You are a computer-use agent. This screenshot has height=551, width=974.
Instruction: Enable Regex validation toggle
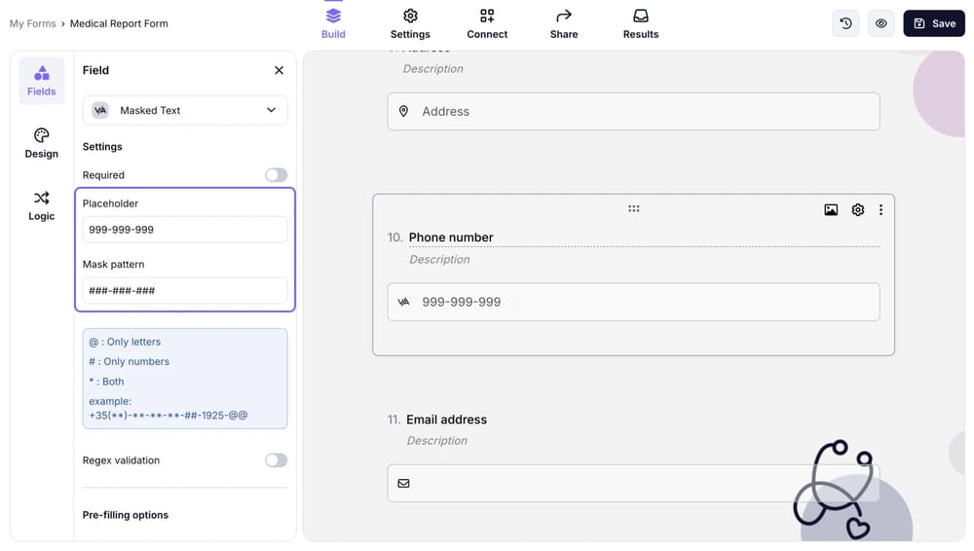click(x=276, y=460)
